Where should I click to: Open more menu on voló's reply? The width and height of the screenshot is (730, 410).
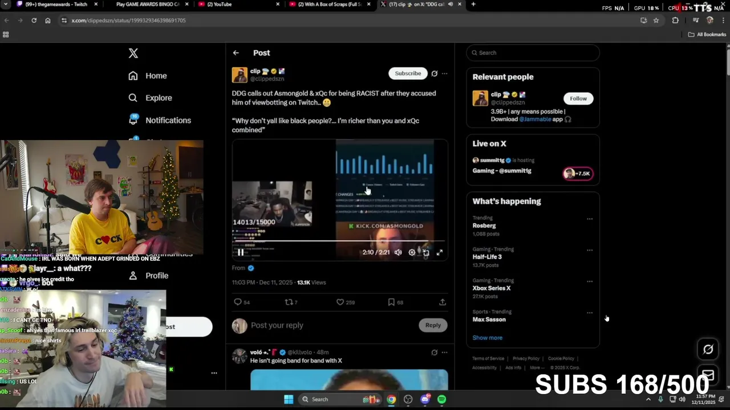445,352
